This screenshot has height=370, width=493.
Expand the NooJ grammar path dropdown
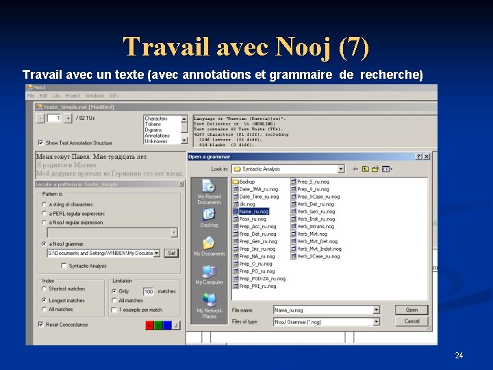tap(156, 253)
